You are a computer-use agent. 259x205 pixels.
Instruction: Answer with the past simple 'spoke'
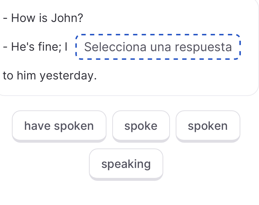pos(141,126)
